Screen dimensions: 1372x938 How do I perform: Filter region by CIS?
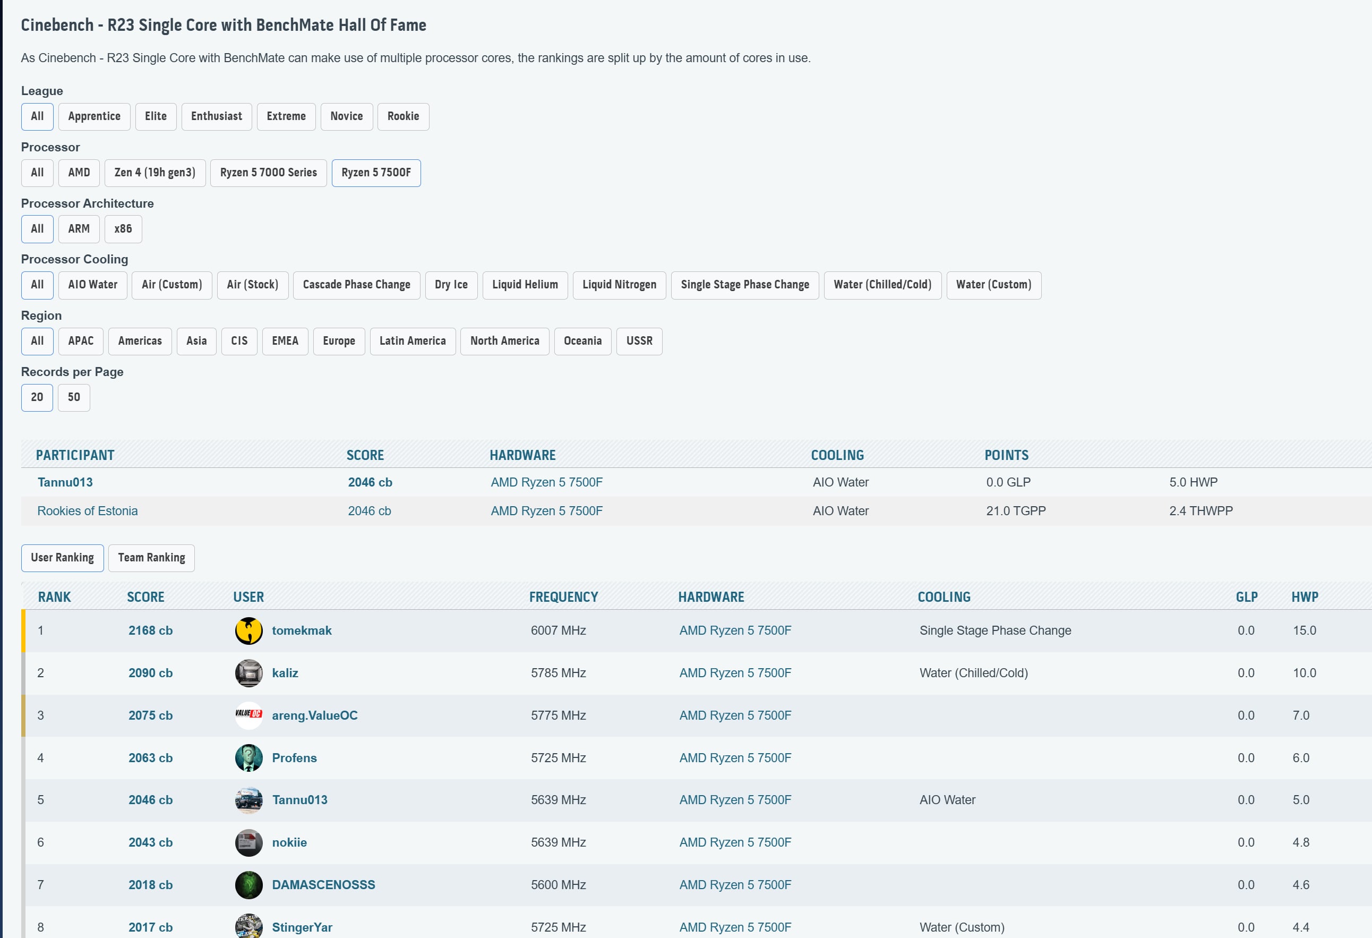239,341
